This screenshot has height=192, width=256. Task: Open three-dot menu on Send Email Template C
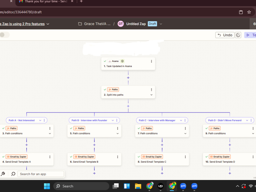tap(185, 157)
